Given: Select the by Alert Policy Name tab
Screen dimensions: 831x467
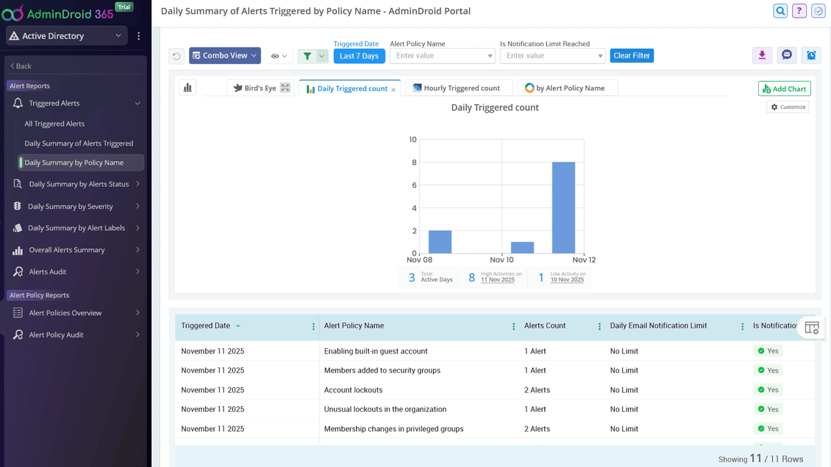Looking at the screenshot, I should pyautogui.click(x=567, y=88).
